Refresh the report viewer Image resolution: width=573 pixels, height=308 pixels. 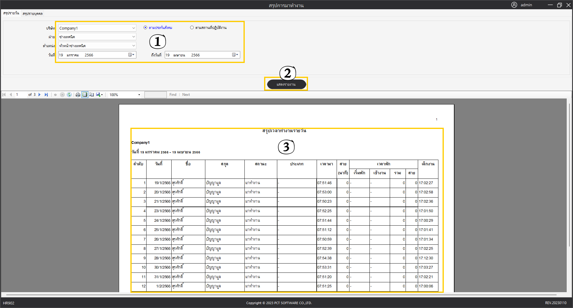pyautogui.click(x=69, y=95)
